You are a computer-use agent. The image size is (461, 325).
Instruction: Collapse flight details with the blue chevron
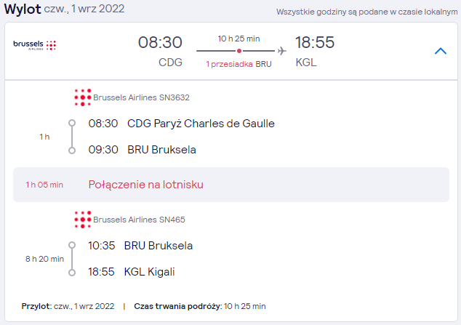coord(440,51)
